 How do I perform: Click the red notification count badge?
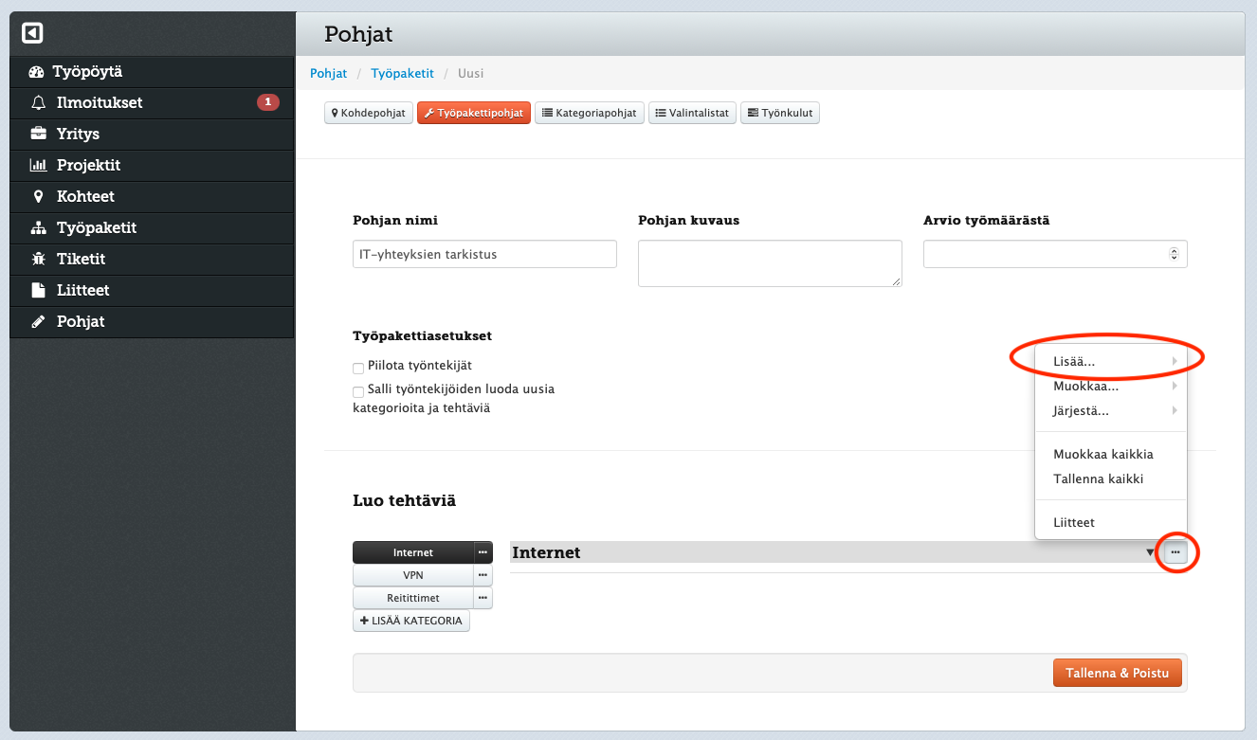(x=267, y=102)
